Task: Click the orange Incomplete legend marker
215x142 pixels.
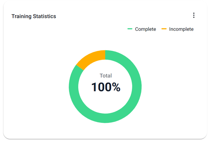Action: coord(164,29)
